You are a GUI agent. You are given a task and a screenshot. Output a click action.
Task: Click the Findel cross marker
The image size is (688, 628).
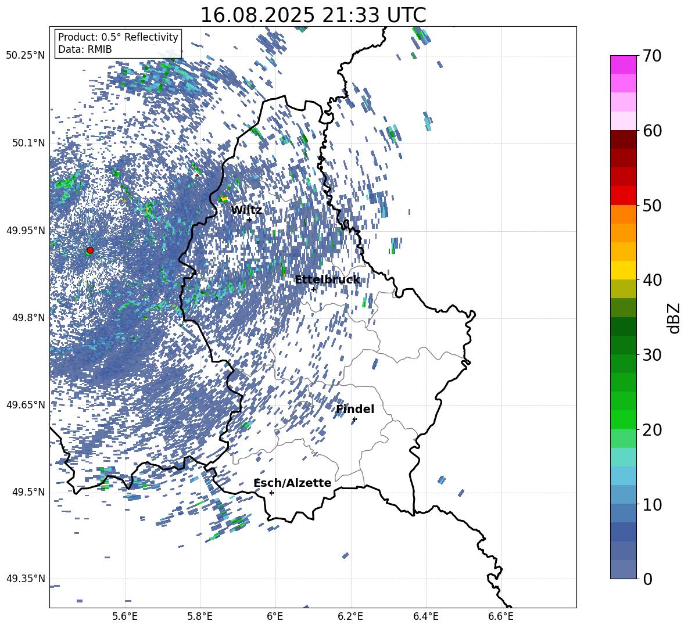point(354,419)
